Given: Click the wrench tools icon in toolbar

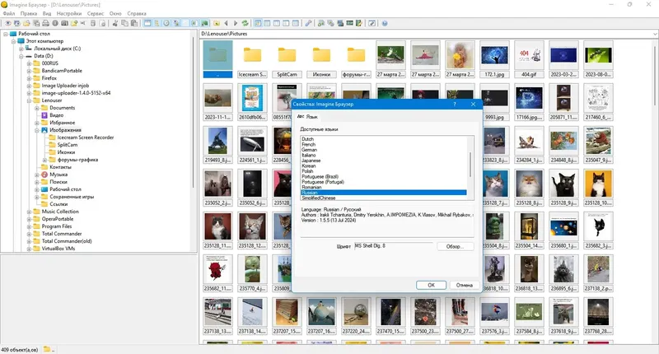Looking at the screenshot, I should [x=308, y=23].
